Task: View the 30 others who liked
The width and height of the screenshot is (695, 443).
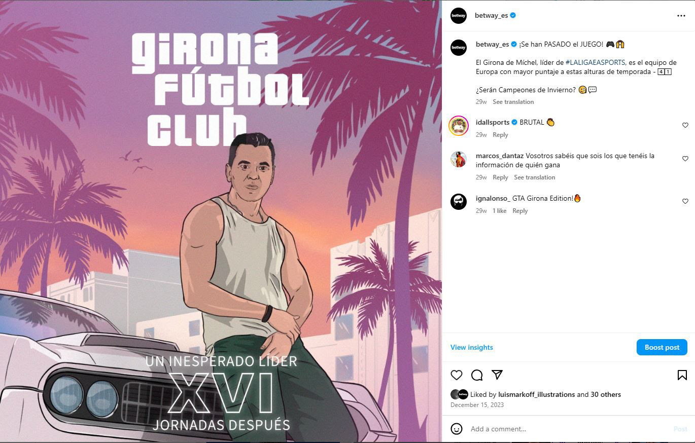Action: click(606, 394)
